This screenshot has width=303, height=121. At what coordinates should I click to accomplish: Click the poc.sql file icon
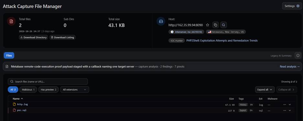point(14,110)
